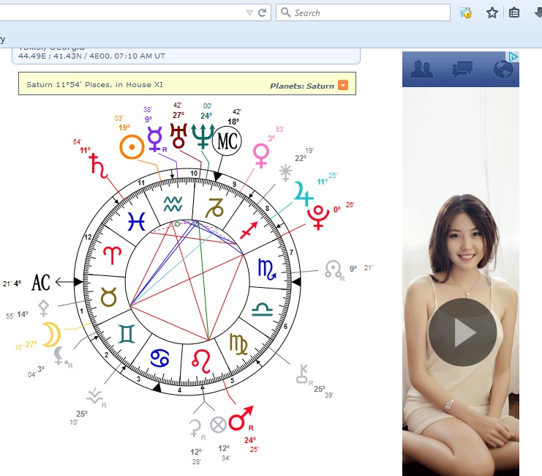542x476 pixels.
Task: Open the Planets: Saturn dropdown arrow
Action: (x=343, y=85)
